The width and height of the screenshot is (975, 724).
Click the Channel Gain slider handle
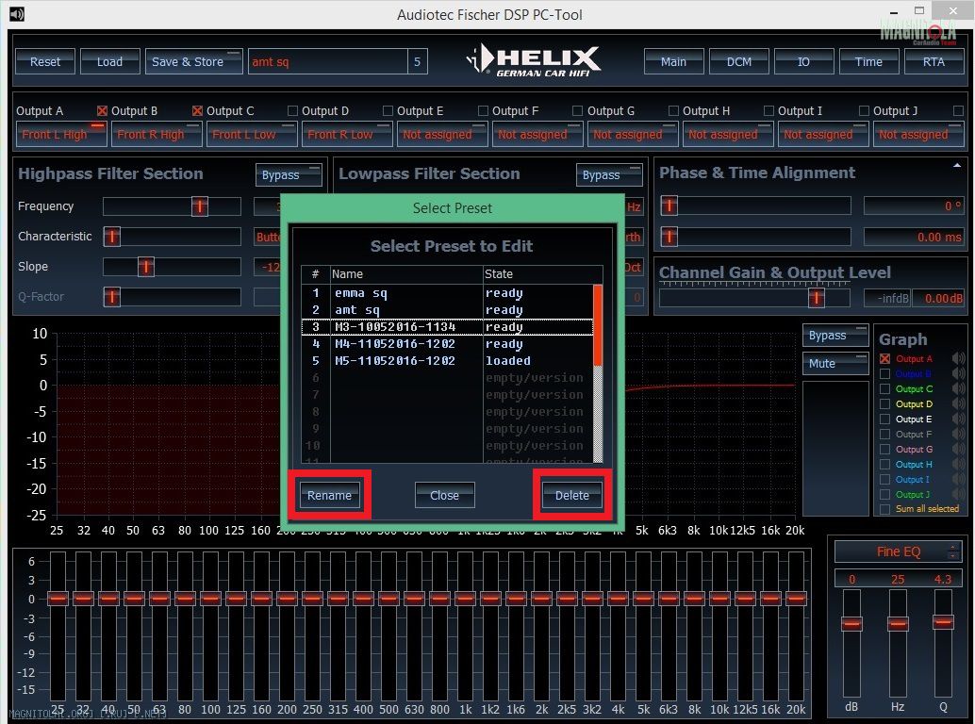pos(817,298)
